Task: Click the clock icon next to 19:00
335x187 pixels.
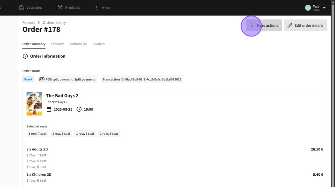Action: tap(79, 109)
